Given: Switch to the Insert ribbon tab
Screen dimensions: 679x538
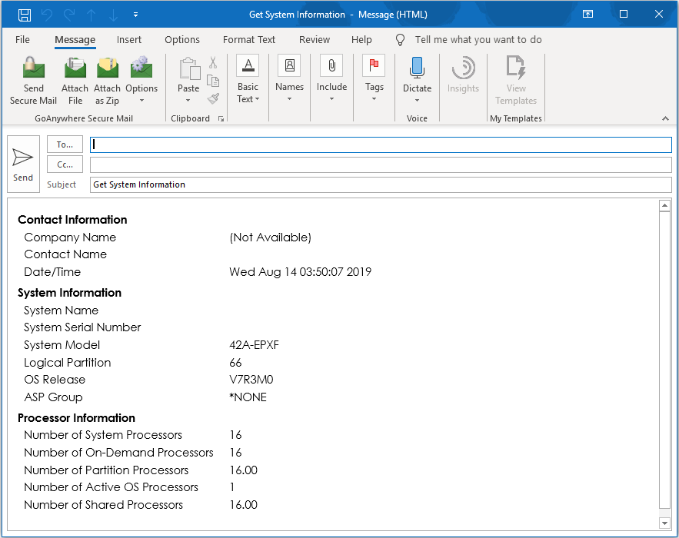Looking at the screenshot, I should pos(129,40).
